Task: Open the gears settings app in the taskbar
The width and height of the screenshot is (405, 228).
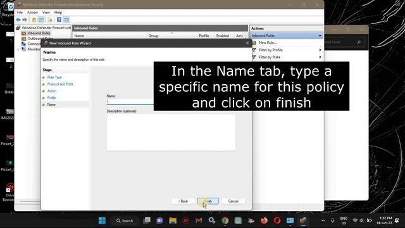Action: pyautogui.click(x=212, y=220)
